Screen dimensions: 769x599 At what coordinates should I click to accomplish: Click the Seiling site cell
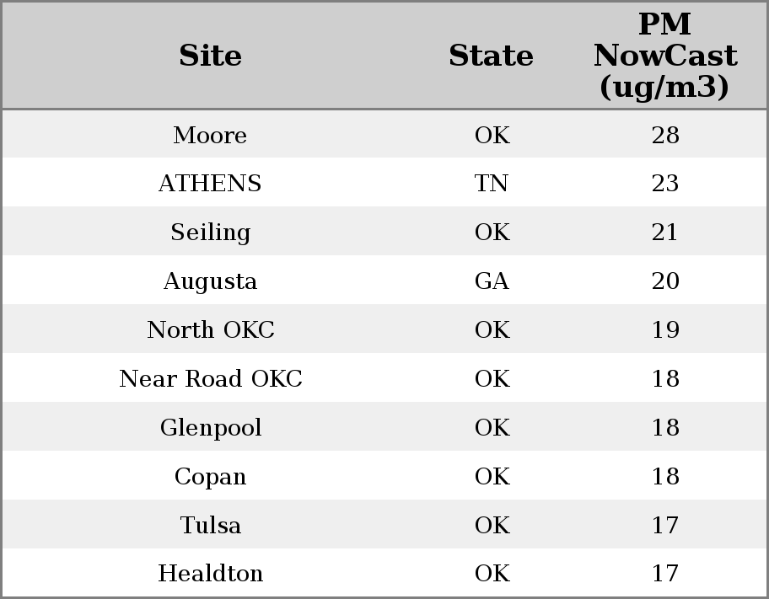click(210, 233)
